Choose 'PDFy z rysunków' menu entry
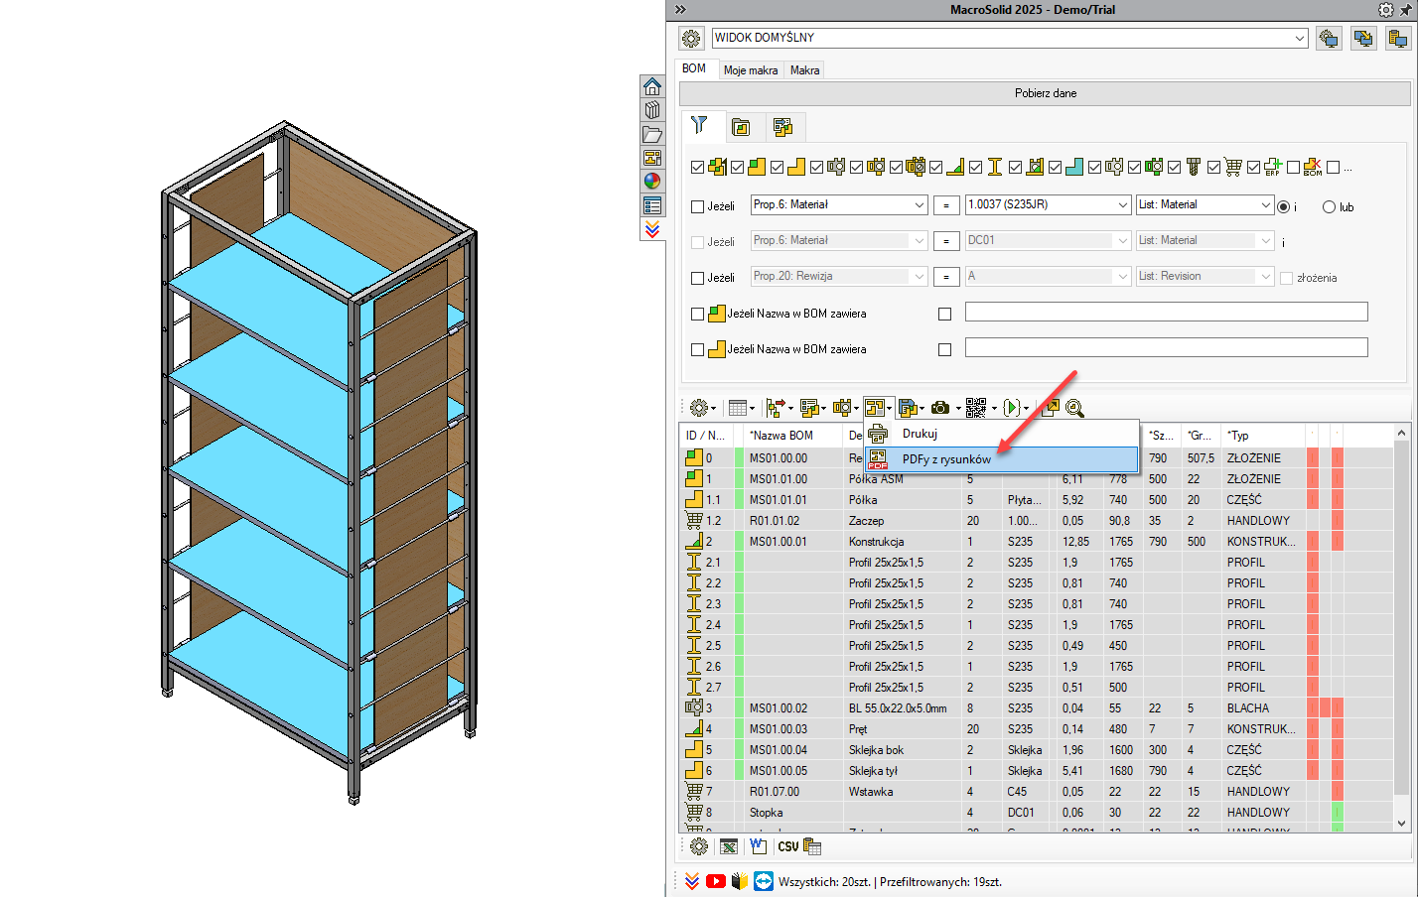The height and width of the screenshot is (897, 1418). point(1002,459)
